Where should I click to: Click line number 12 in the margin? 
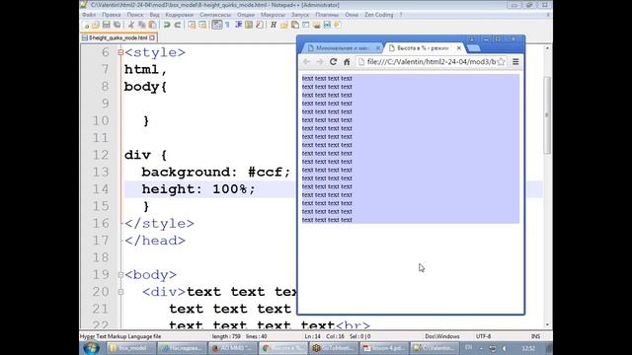pyautogui.click(x=101, y=155)
